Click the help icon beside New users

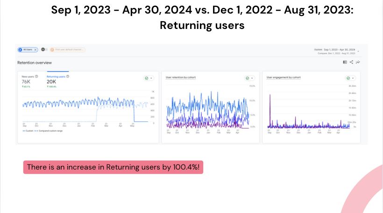click(36, 77)
